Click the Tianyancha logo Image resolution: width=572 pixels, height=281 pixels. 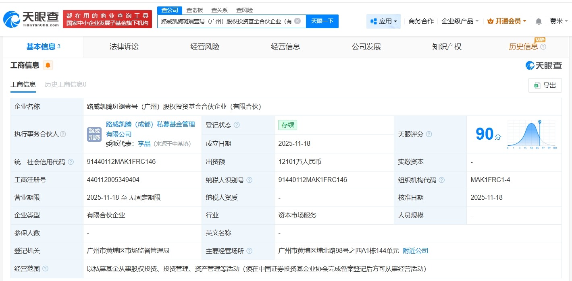(x=30, y=17)
